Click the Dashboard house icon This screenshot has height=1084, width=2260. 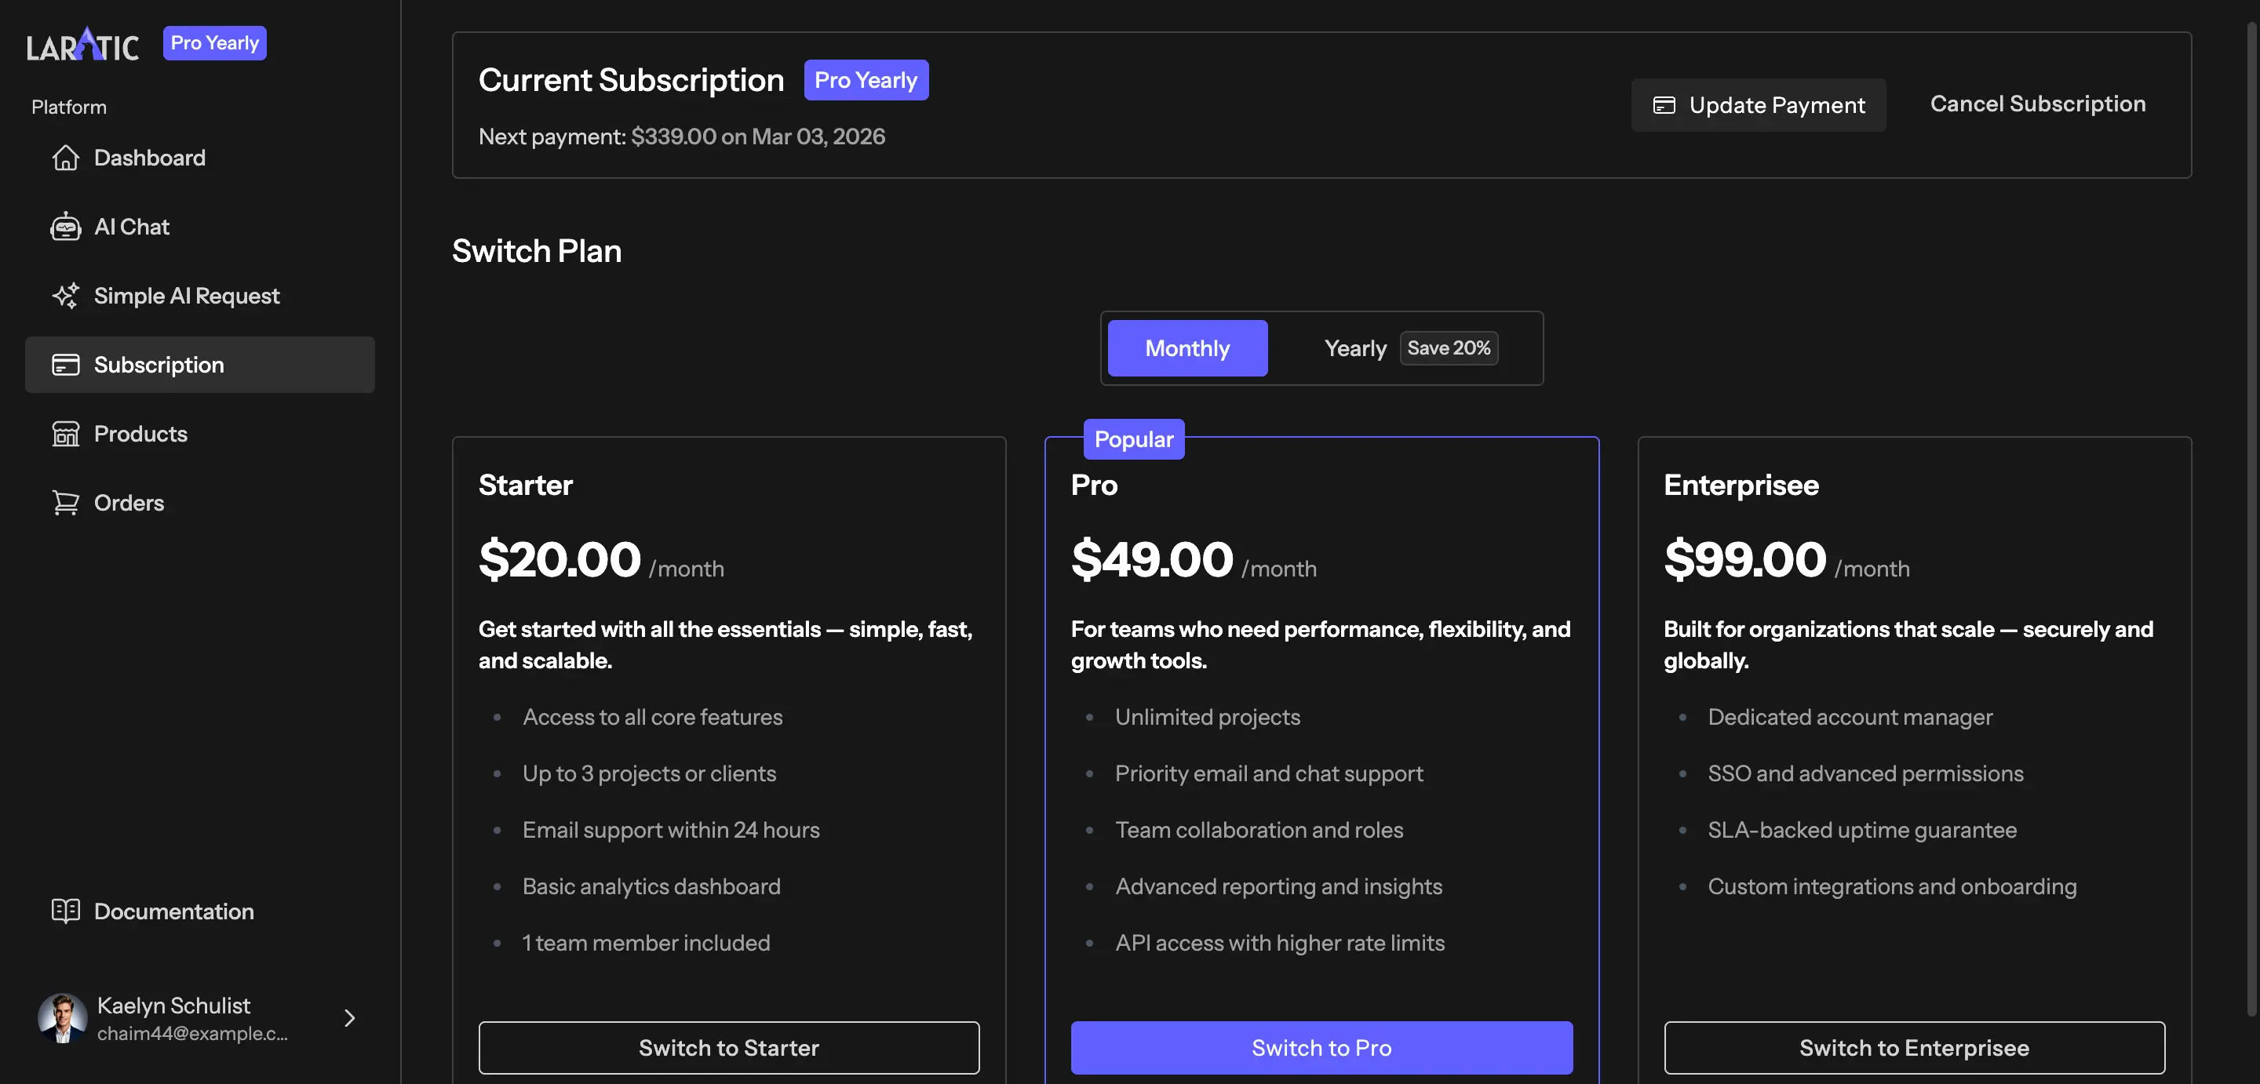click(x=65, y=158)
